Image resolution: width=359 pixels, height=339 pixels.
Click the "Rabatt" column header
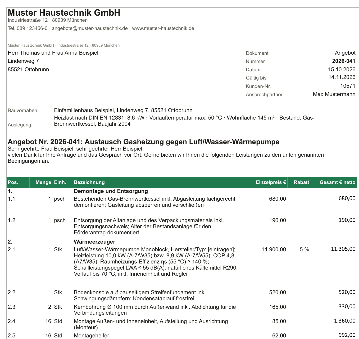pos(302,182)
